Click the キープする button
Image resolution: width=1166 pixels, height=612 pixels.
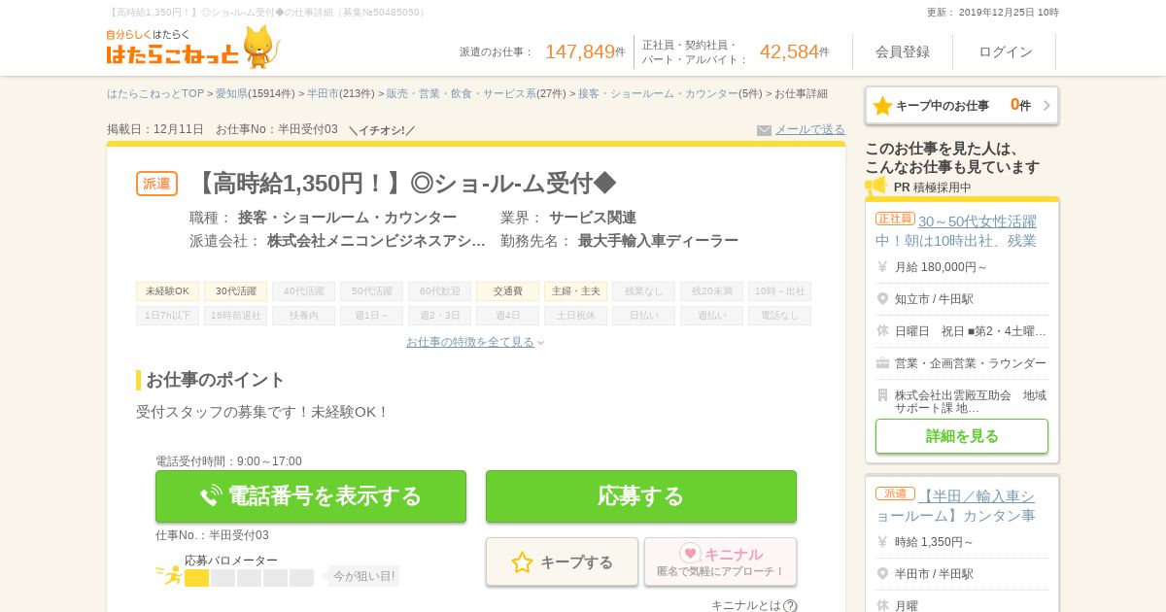point(563,562)
